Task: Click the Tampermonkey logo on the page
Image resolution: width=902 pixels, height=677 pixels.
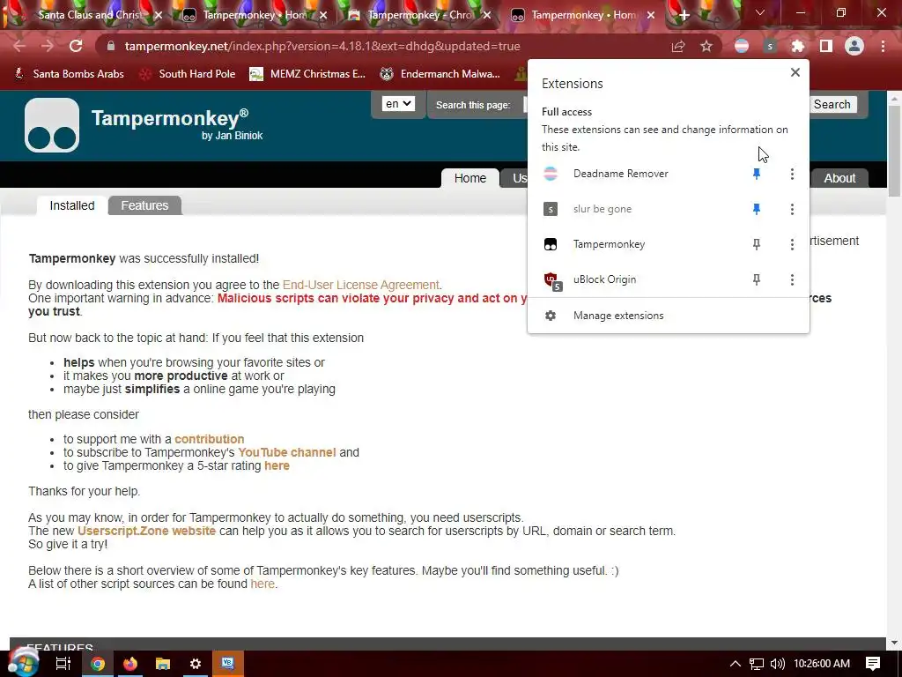Action: pyautogui.click(x=52, y=125)
